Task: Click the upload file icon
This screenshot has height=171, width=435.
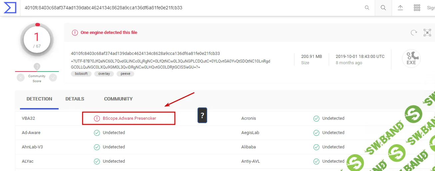Action: pos(400,8)
